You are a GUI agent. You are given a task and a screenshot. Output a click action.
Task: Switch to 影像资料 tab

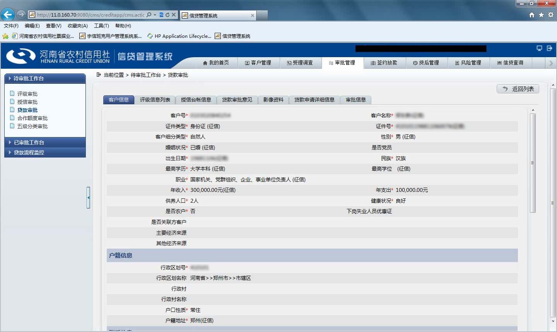click(x=273, y=100)
